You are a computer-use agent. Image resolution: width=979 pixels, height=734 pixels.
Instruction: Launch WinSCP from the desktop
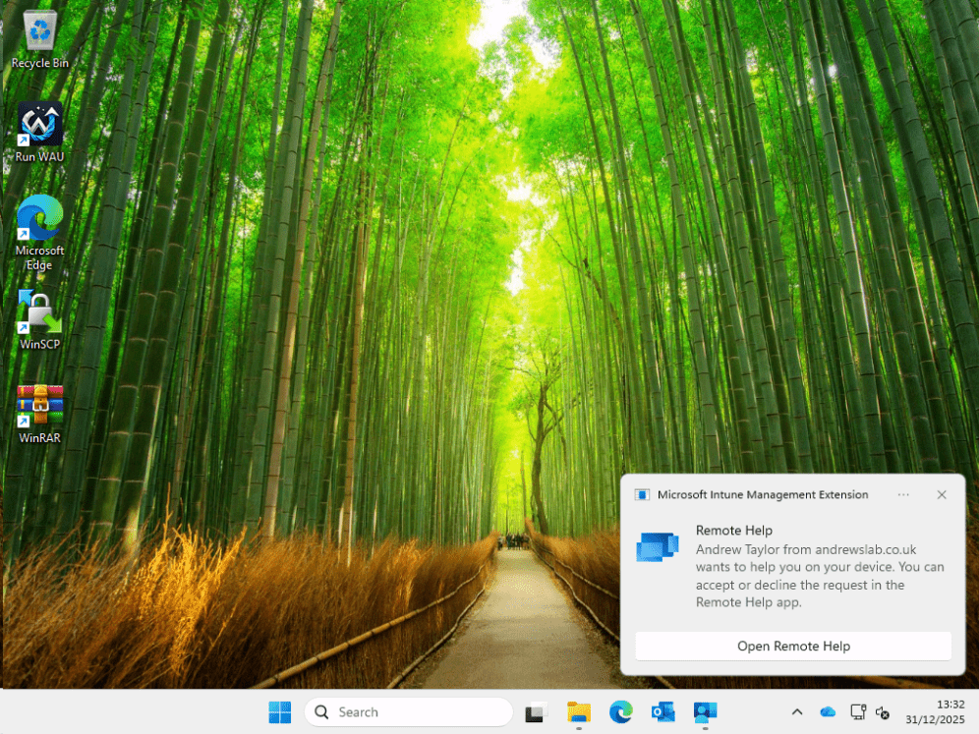pos(39,310)
